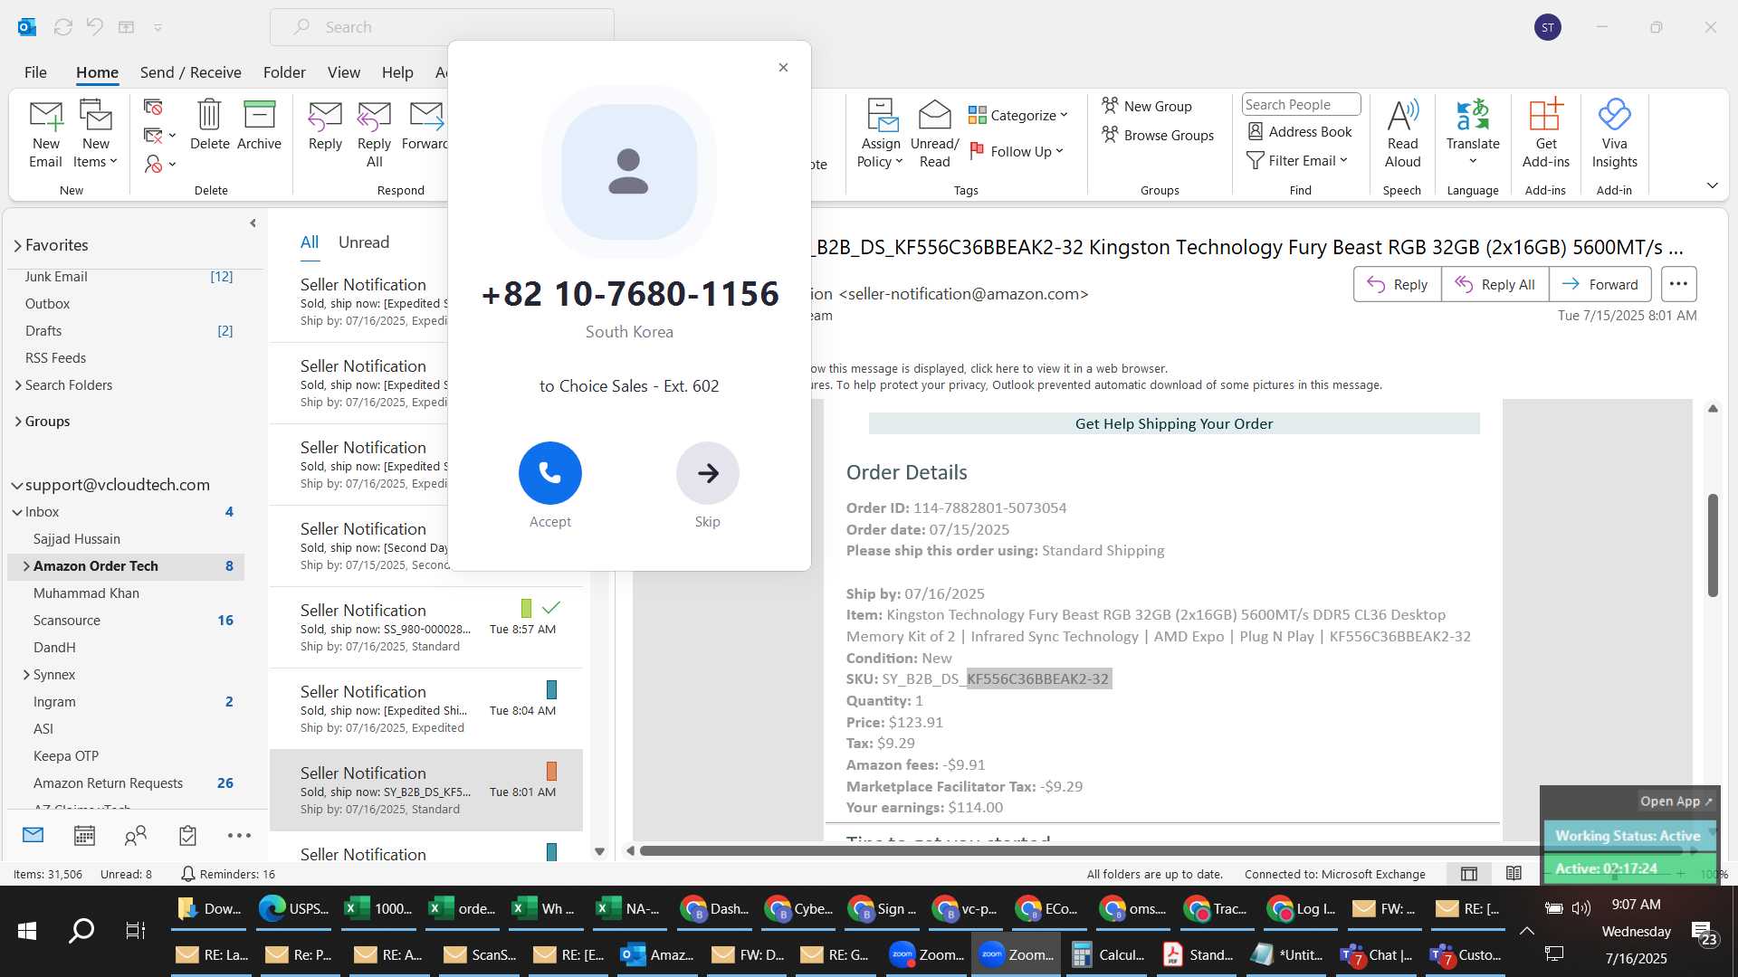
Task: Click Reply in the ribbon
Action: pos(325,125)
